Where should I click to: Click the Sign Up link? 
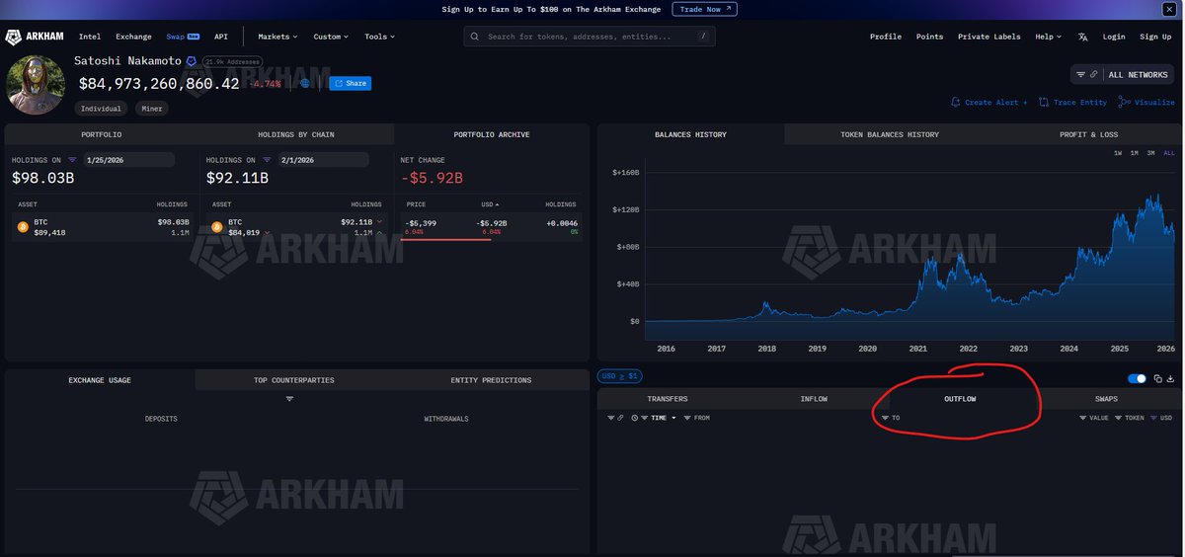1155,37
